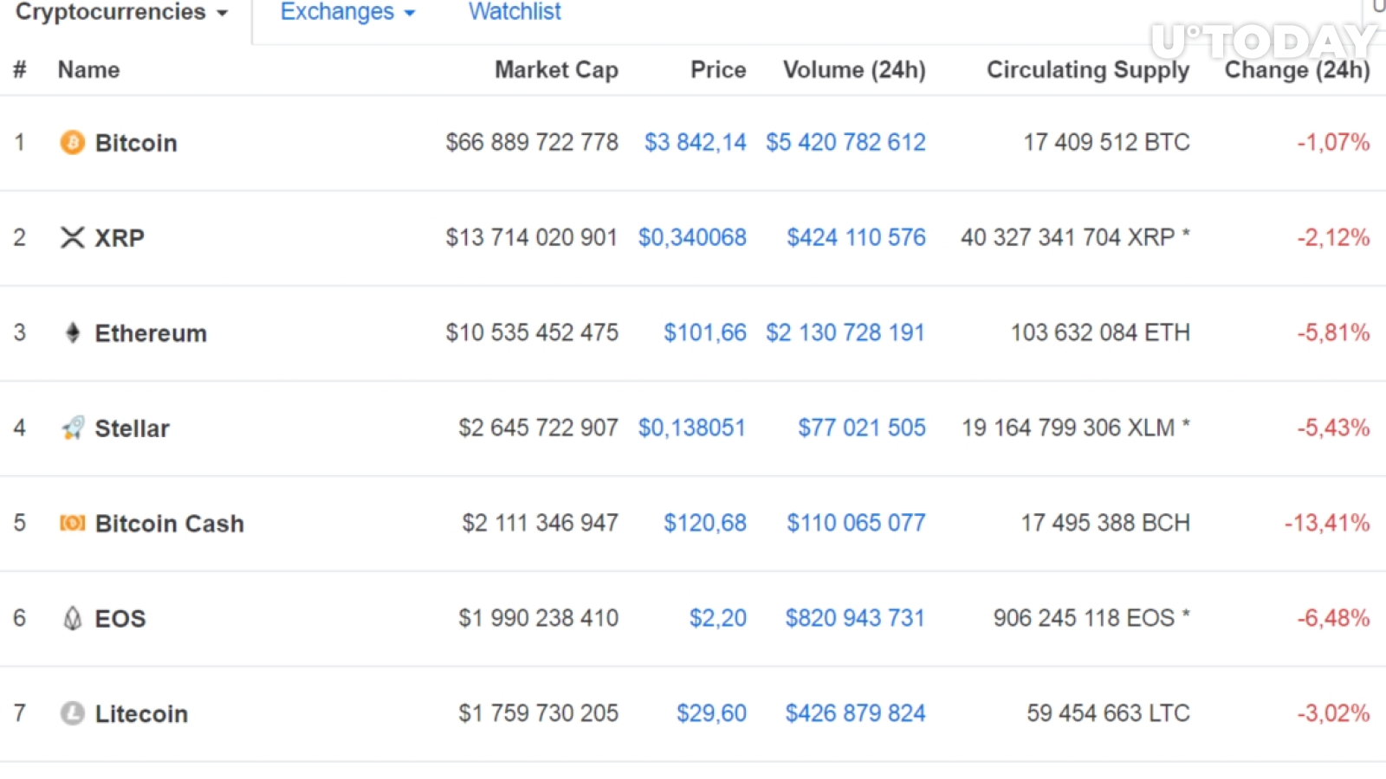
Task: Open the EOS name link
Action: (x=120, y=619)
